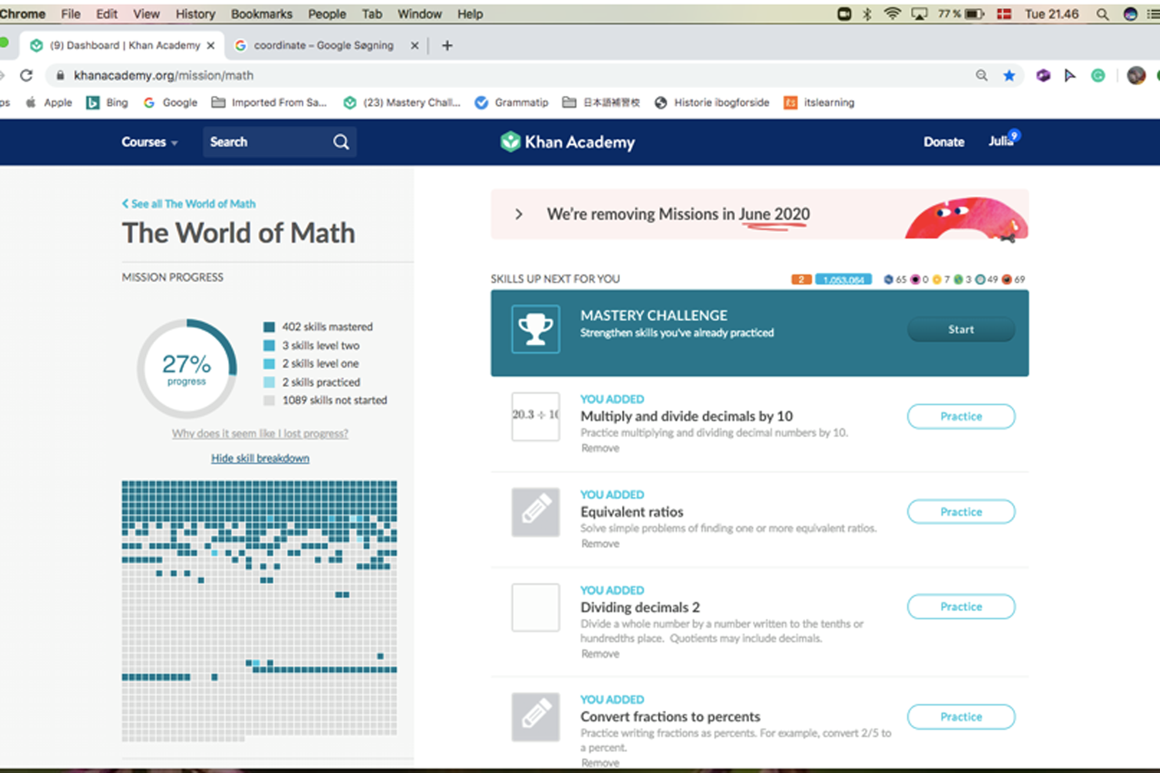Close the coordinate Google search tab
The width and height of the screenshot is (1160, 773).
(414, 45)
